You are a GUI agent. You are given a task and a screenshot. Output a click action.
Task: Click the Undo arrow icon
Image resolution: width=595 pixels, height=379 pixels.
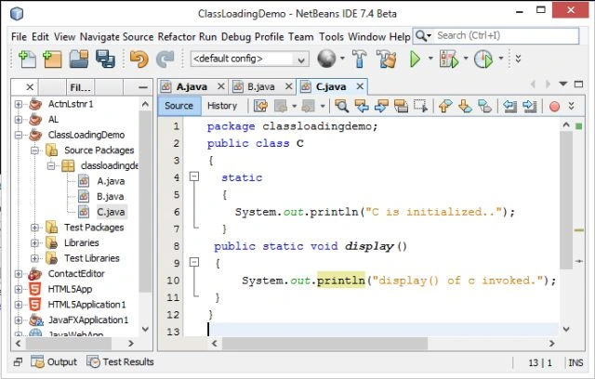(139, 59)
